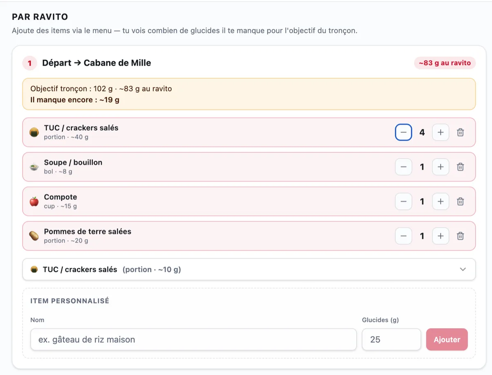This screenshot has height=375, width=492.
Task: Open the TUC / crackers salés item dropdown
Action: point(249,269)
